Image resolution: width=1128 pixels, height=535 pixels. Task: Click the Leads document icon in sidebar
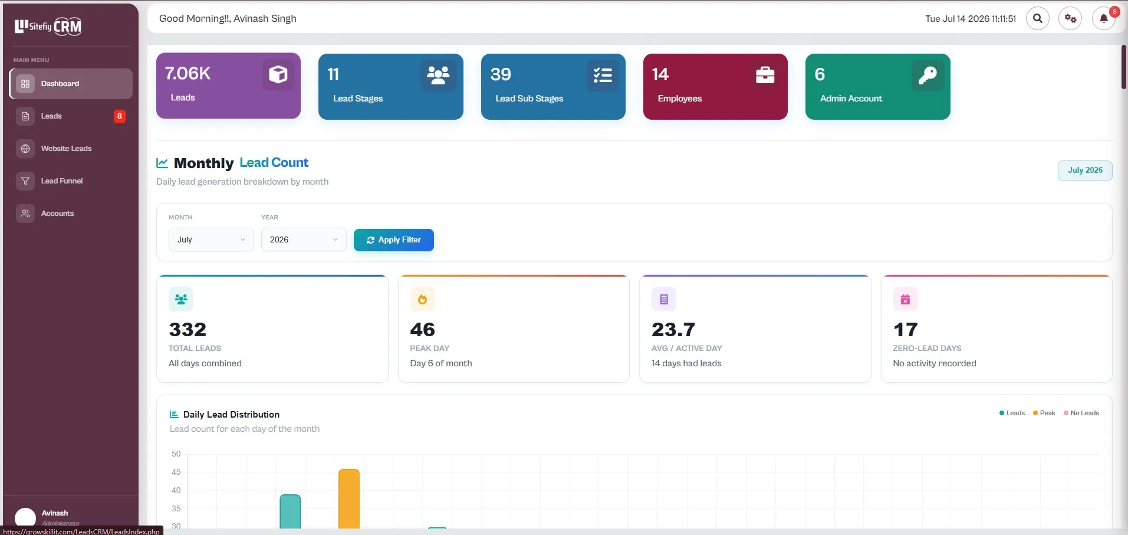pos(25,116)
